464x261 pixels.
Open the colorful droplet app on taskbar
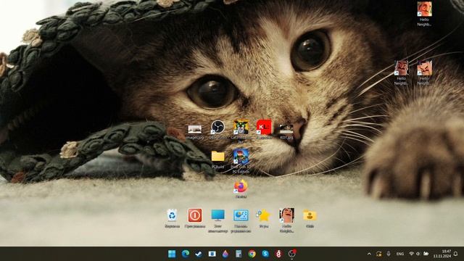(x=225, y=254)
